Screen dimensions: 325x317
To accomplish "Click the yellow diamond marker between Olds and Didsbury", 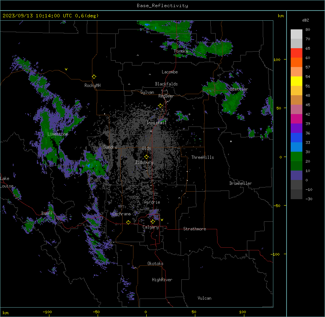I will 147,157.
